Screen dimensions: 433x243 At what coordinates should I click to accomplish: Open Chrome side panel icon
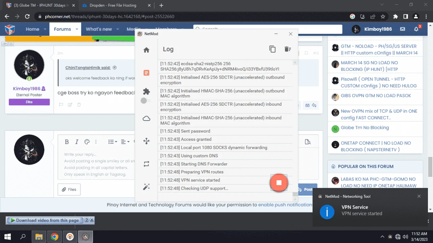click(x=406, y=16)
